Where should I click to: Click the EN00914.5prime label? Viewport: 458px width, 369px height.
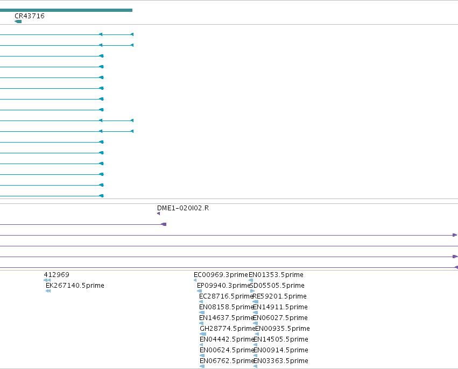click(281, 350)
